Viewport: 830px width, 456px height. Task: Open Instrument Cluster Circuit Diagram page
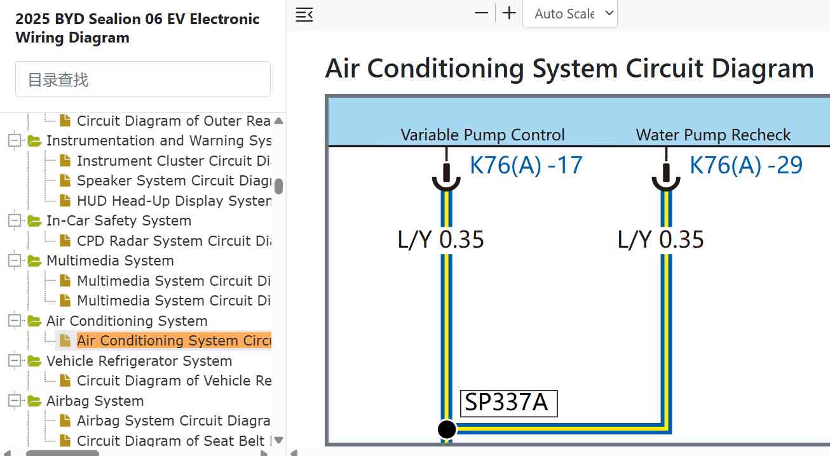pyautogui.click(x=174, y=161)
